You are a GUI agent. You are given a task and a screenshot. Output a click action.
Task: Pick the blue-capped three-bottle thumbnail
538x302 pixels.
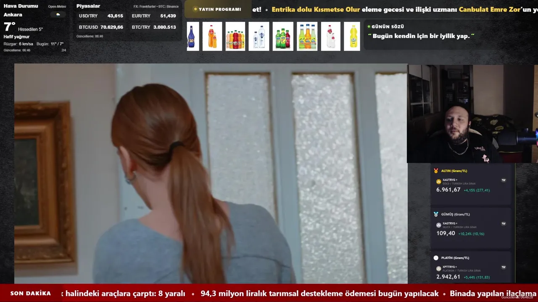[x=307, y=36]
